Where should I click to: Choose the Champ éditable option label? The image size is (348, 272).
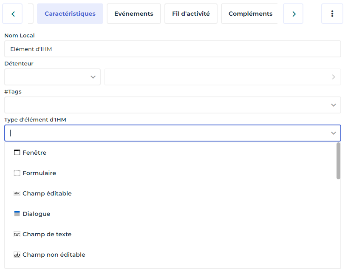coord(47,193)
